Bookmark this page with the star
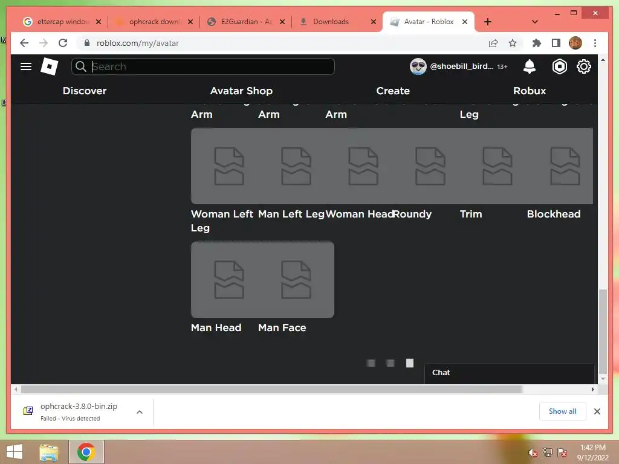Screen dimensions: 619x464 513,43
